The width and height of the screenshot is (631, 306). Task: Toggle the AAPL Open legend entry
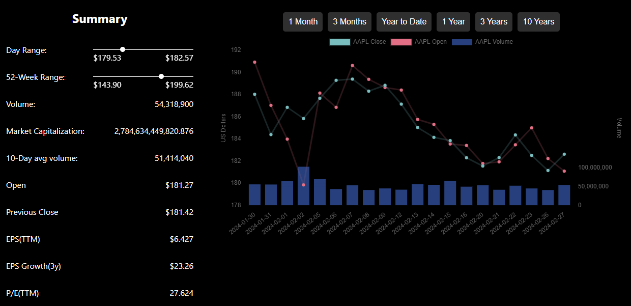[419, 42]
